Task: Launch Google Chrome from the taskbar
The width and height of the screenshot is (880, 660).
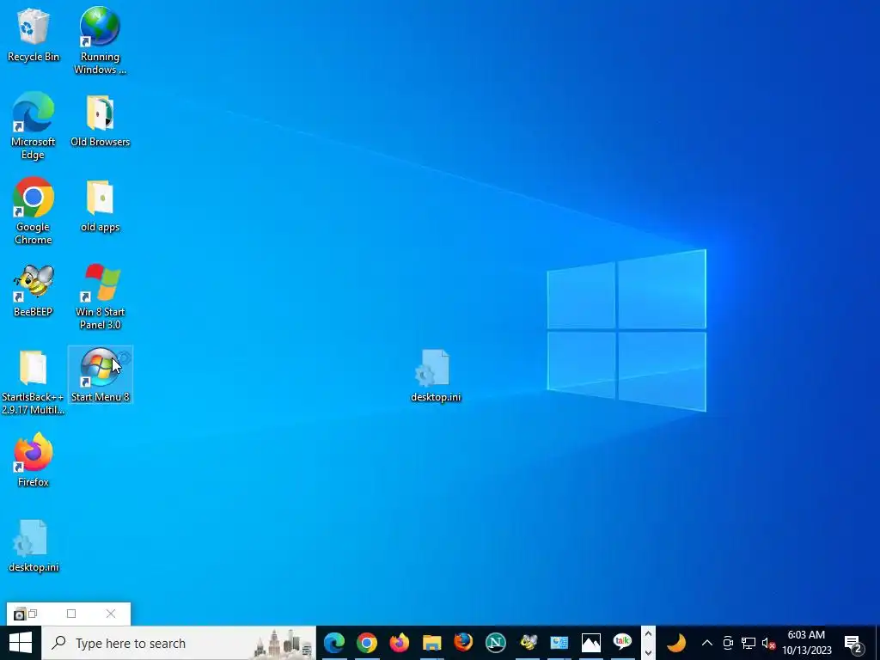Action: [367, 643]
